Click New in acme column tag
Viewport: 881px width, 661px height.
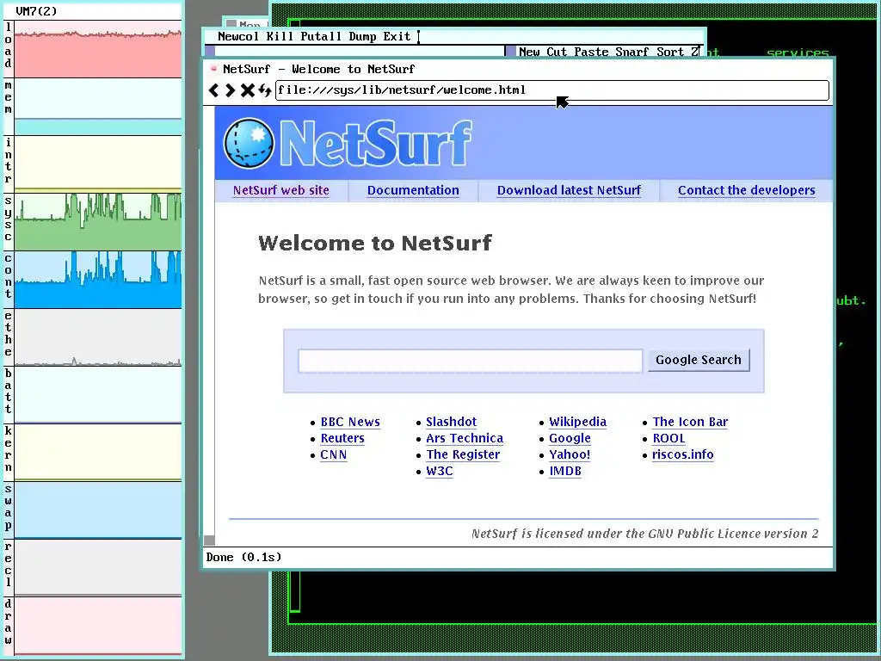529,52
